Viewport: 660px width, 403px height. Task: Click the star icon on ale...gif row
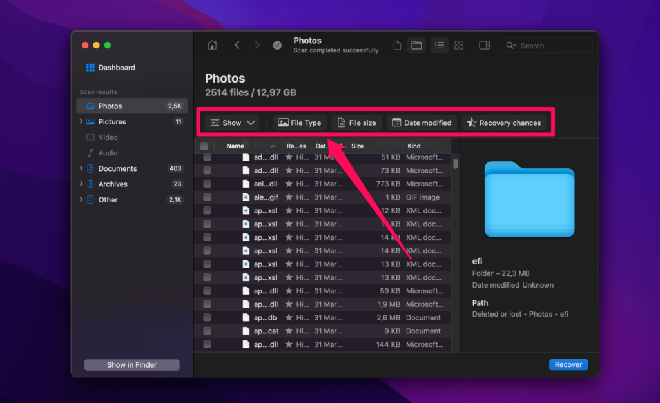(289, 197)
